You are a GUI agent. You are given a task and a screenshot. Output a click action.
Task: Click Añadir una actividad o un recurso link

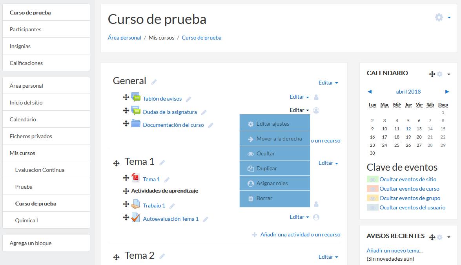pyautogui.click(x=300, y=234)
